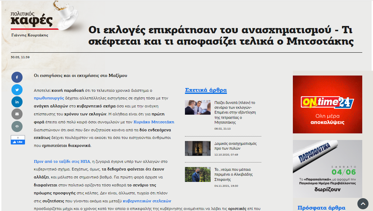373x211 pixels.
Task: Print the article using printer icon
Action: (x=17, y=126)
